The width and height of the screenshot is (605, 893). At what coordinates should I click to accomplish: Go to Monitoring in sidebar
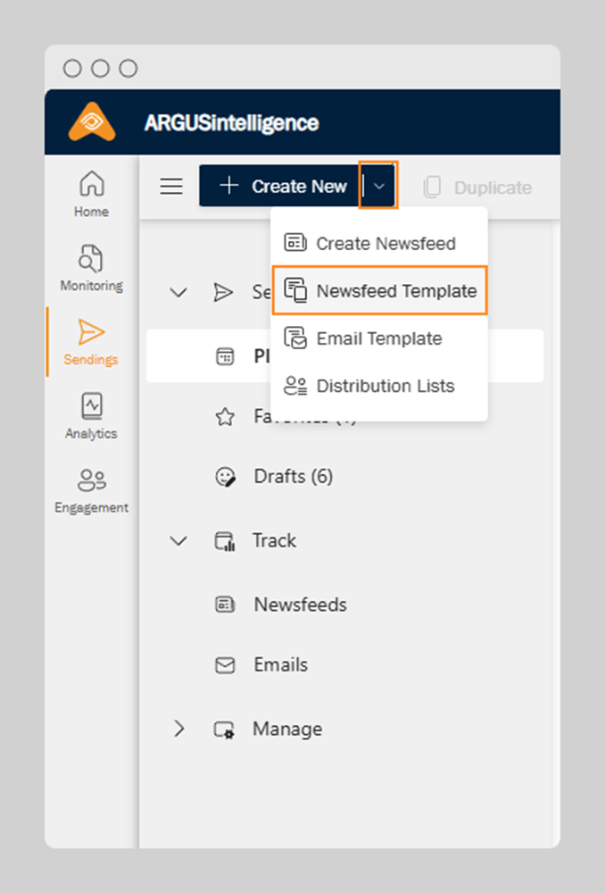(92, 268)
